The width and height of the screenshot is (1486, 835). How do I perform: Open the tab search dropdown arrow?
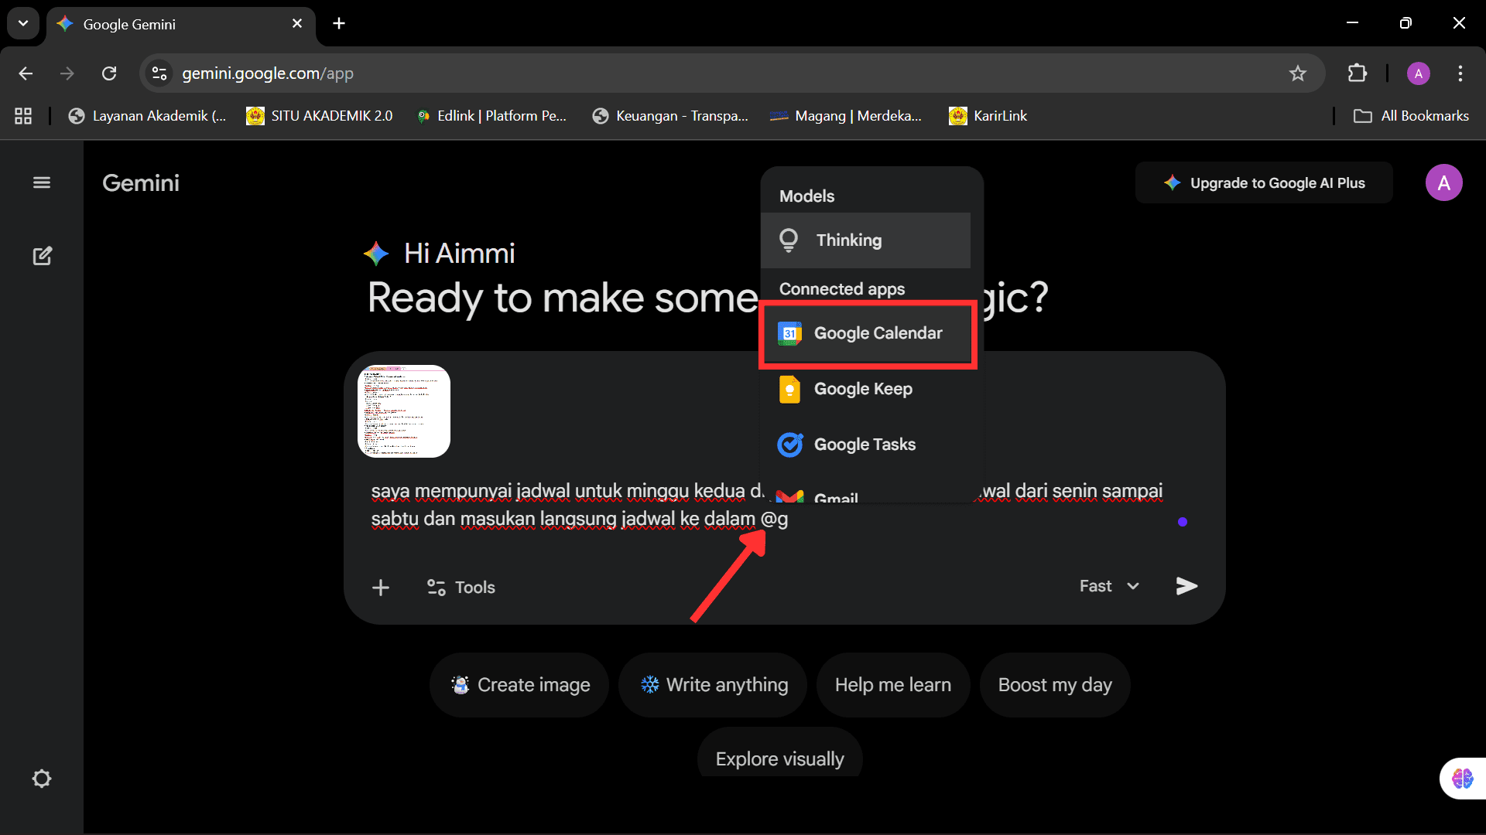click(x=23, y=23)
